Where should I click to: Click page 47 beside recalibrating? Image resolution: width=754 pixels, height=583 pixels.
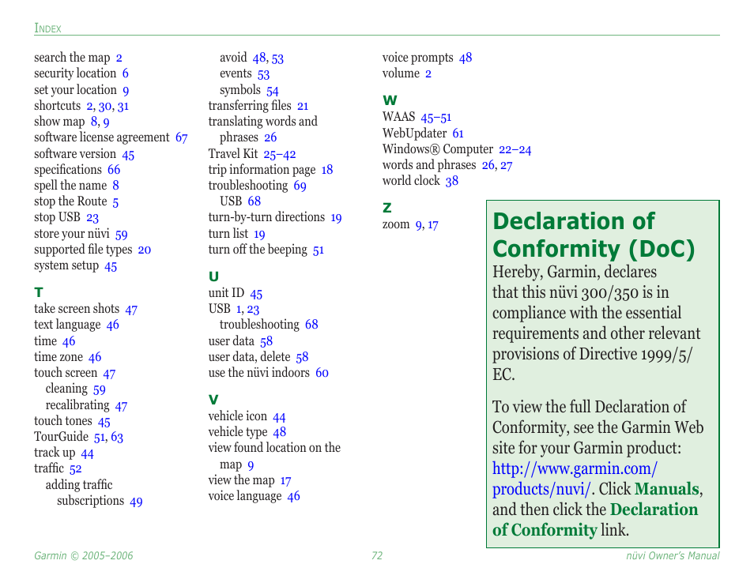coord(121,405)
